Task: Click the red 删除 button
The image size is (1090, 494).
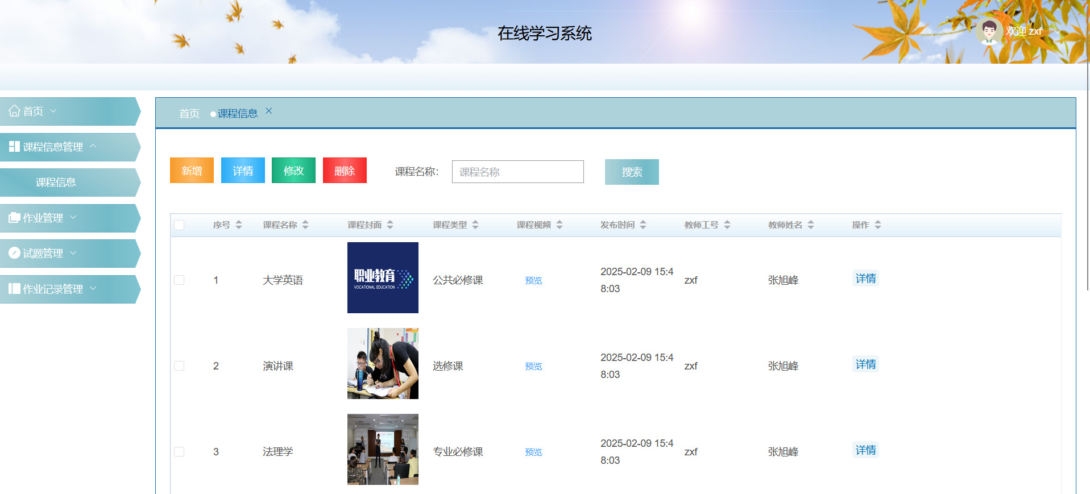Action: pyautogui.click(x=345, y=171)
